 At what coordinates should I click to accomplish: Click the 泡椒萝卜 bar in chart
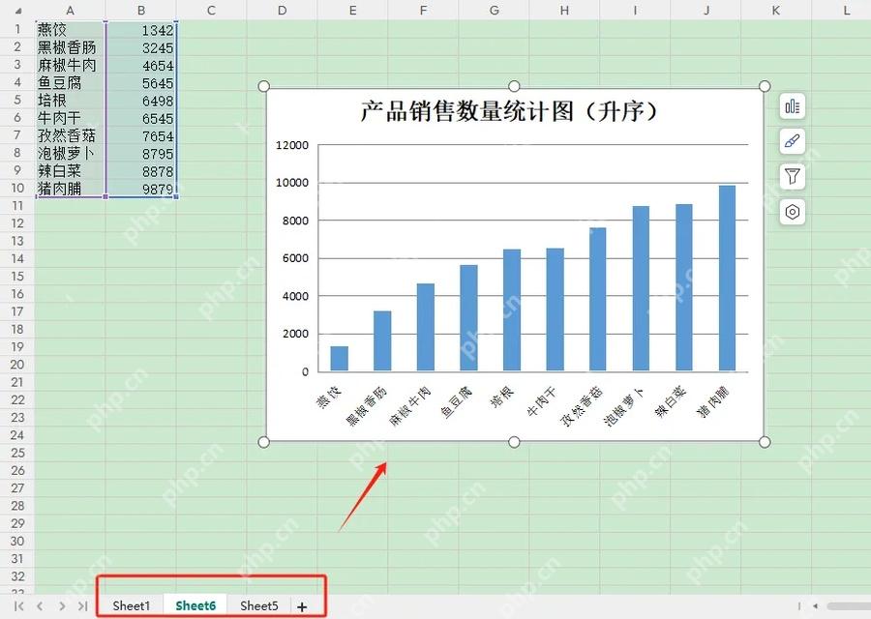coord(641,288)
